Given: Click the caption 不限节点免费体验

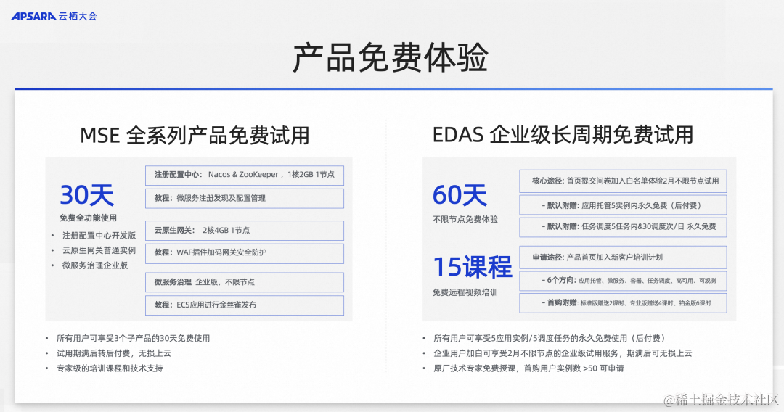Looking at the screenshot, I should click(x=465, y=219).
